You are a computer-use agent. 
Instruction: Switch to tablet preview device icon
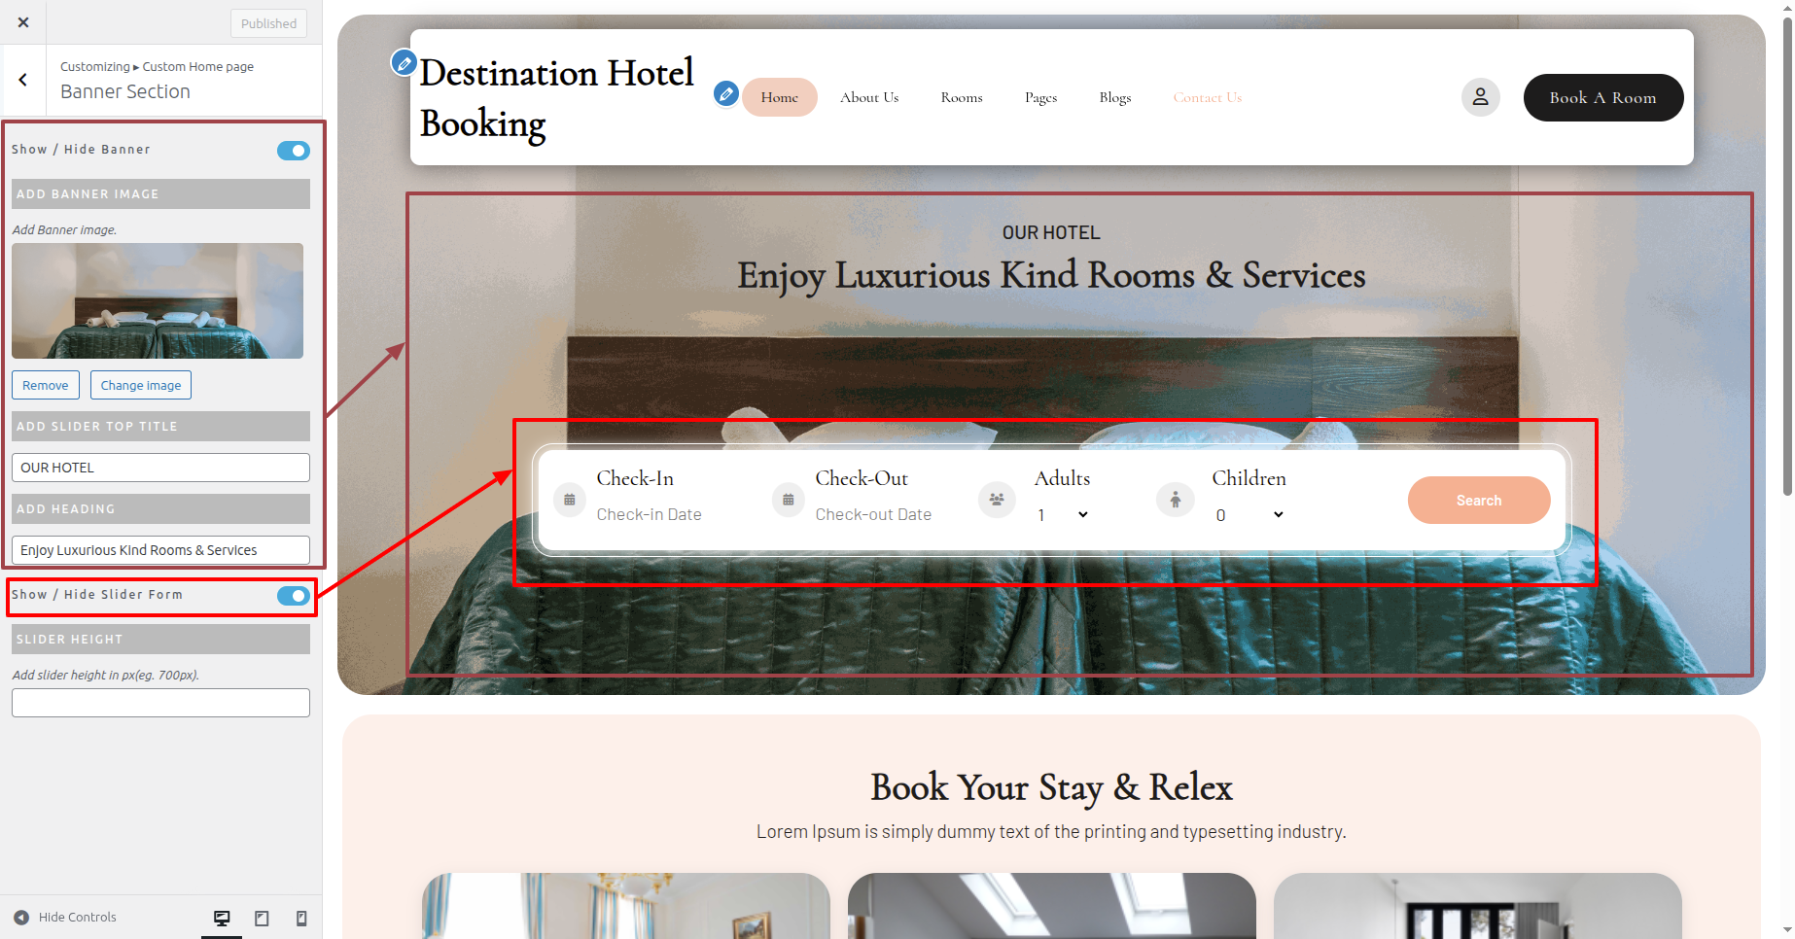(262, 918)
